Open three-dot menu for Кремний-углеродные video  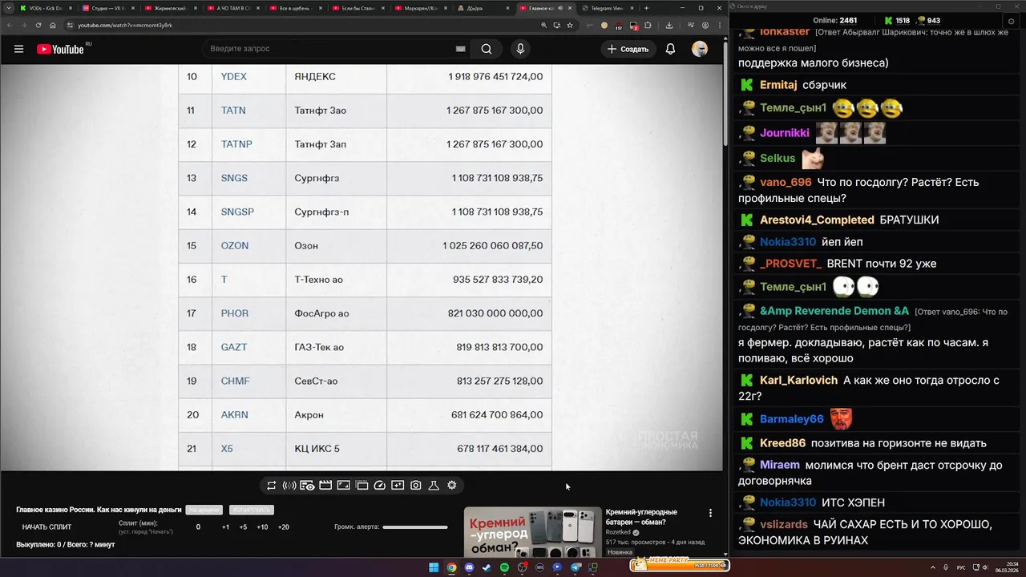pyautogui.click(x=710, y=513)
